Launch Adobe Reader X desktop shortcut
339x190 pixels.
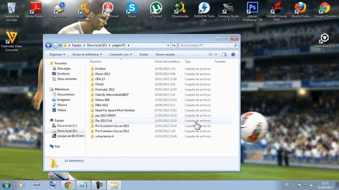point(35,10)
